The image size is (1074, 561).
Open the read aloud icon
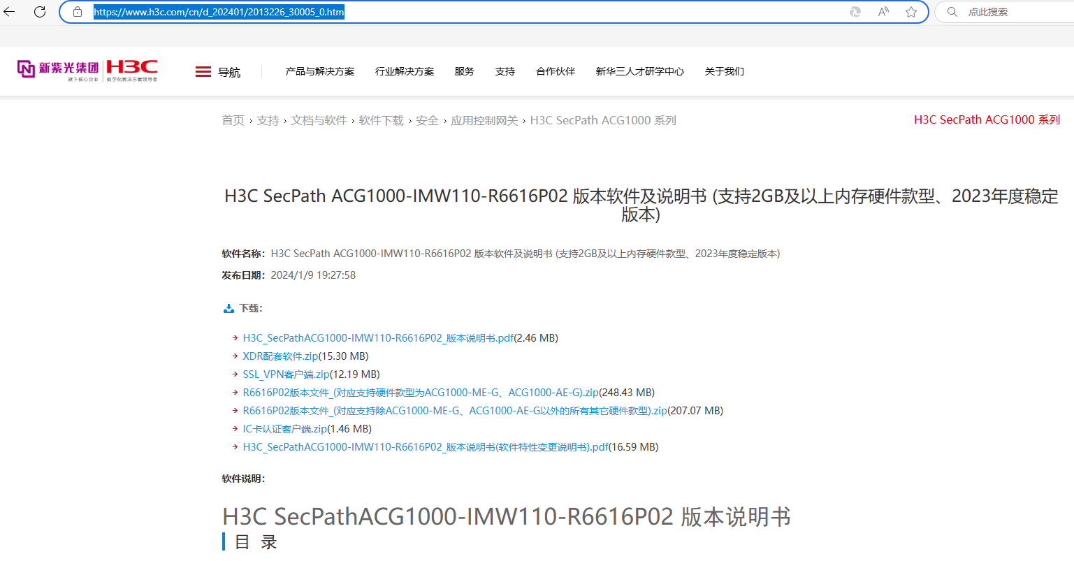(x=883, y=12)
